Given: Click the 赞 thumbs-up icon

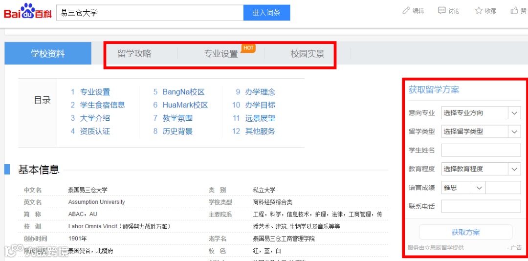Looking at the screenshot, I should [514, 11].
